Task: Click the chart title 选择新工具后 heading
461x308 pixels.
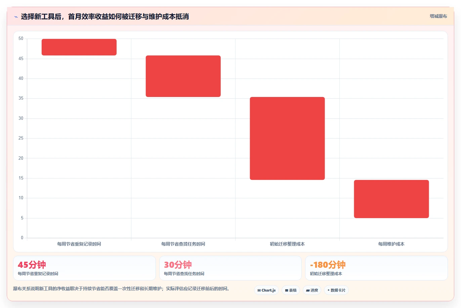Action: (105, 16)
